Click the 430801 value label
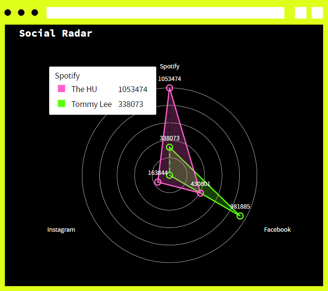The height and width of the screenshot is (291, 328). (x=200, y=184)
